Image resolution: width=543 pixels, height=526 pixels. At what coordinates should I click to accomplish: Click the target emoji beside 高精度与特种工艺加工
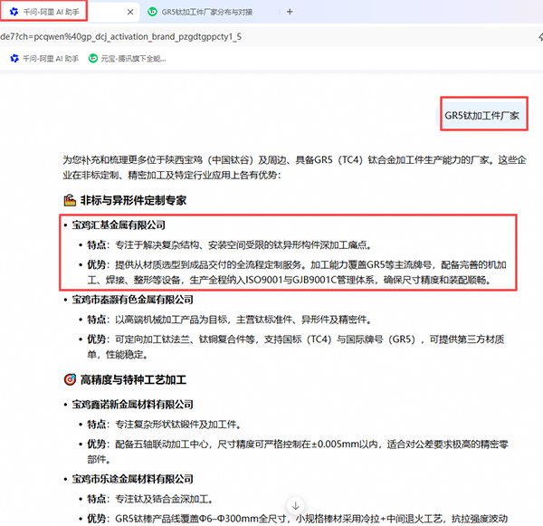click(x=70, y=379)
